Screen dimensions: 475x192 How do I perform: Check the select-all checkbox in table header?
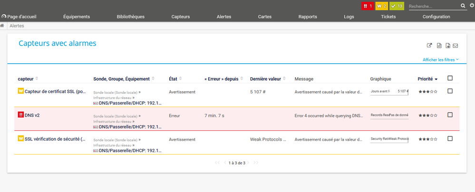tap(450, 78)
